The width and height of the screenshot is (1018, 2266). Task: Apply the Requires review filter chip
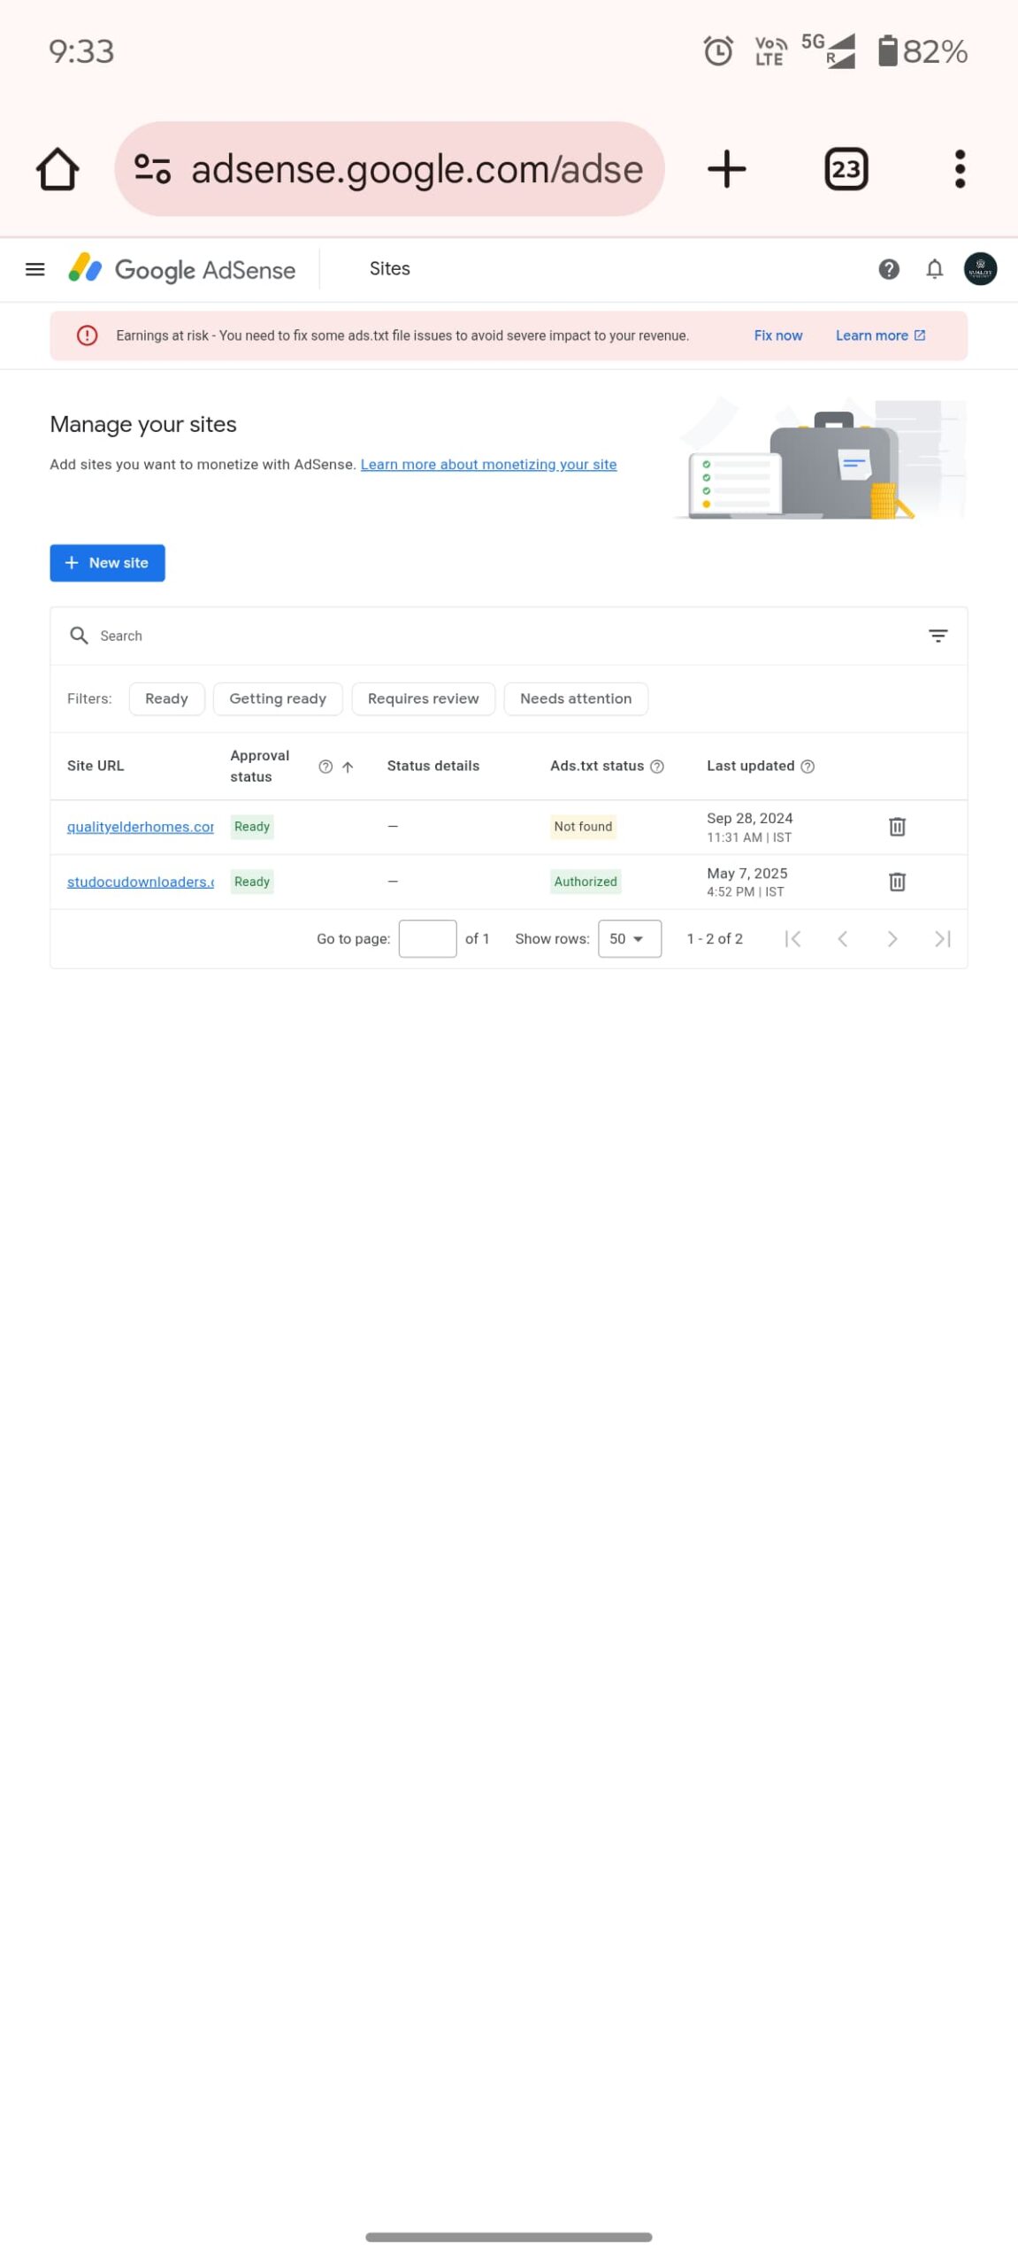pyautogui.click(x=423, y=698)
